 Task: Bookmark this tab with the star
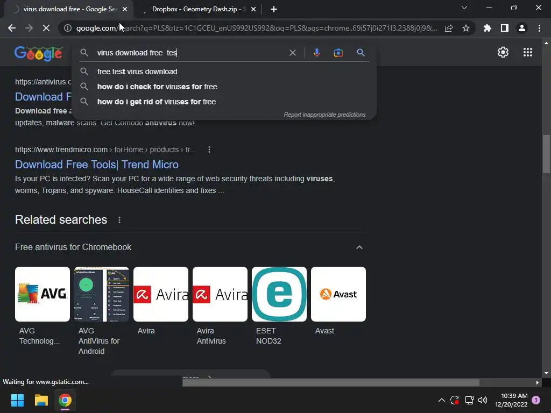(466, 28)
